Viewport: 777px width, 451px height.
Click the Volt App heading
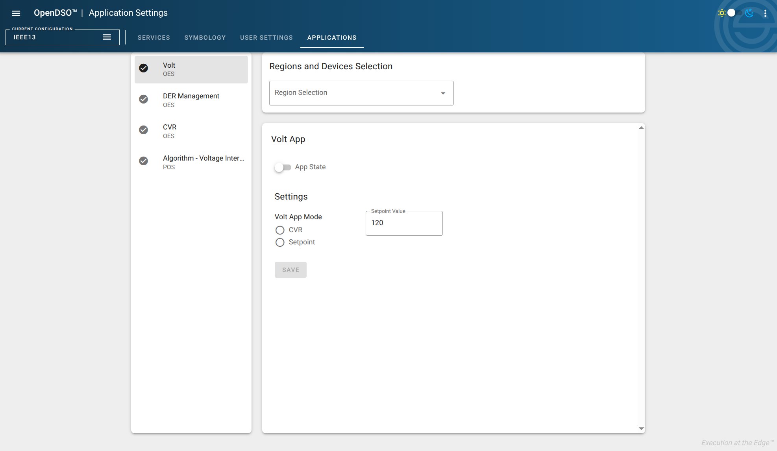pos(288,139)
